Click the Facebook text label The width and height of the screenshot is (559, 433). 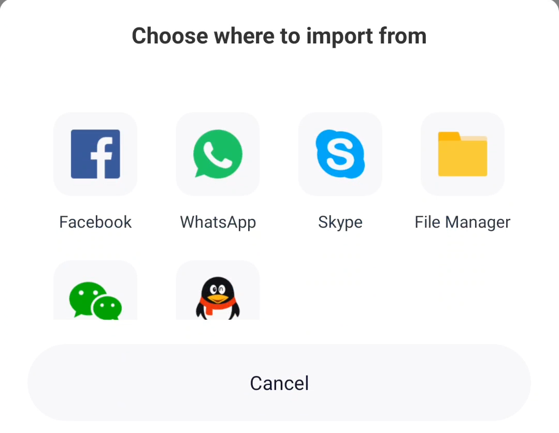tap(95, 222)
